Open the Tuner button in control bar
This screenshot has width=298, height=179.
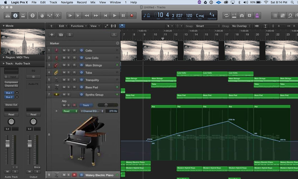tap(242, 15)
